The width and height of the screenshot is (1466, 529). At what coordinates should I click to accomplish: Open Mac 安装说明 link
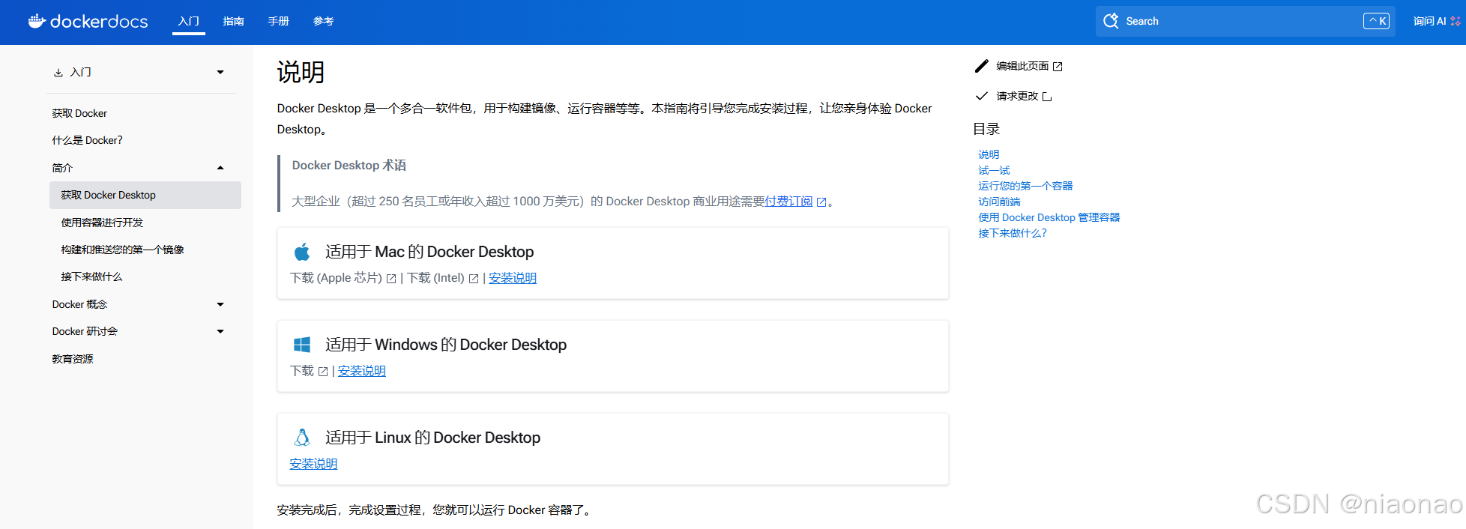pos(513,278)
